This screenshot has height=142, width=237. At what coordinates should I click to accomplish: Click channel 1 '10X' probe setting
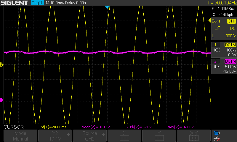coord(217,50)
